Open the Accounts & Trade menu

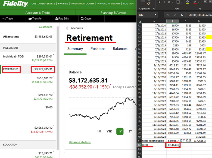point(38,13)
